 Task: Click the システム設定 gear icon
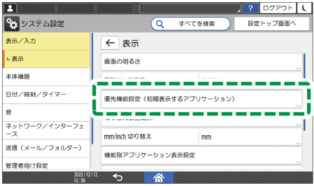(x=12, y=24)
